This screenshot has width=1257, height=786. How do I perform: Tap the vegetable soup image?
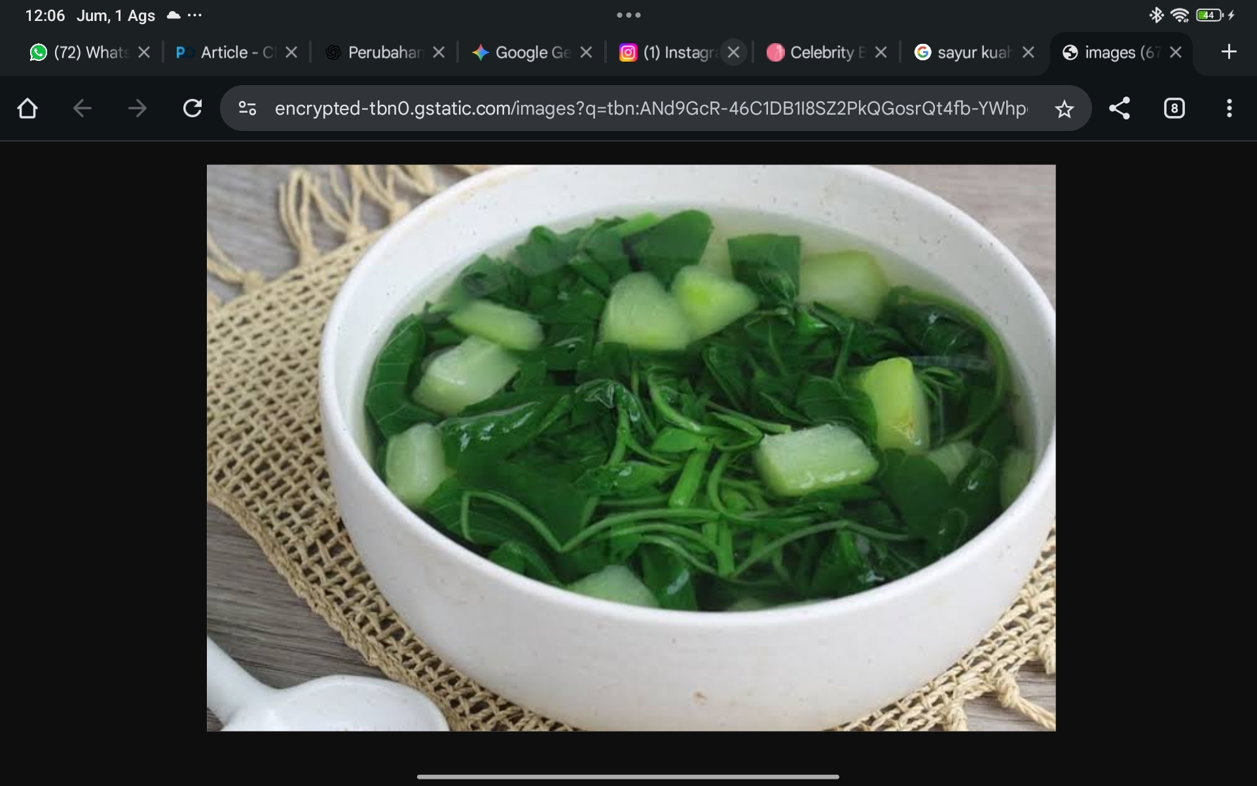pyautogui.click(x=631, y=448)
